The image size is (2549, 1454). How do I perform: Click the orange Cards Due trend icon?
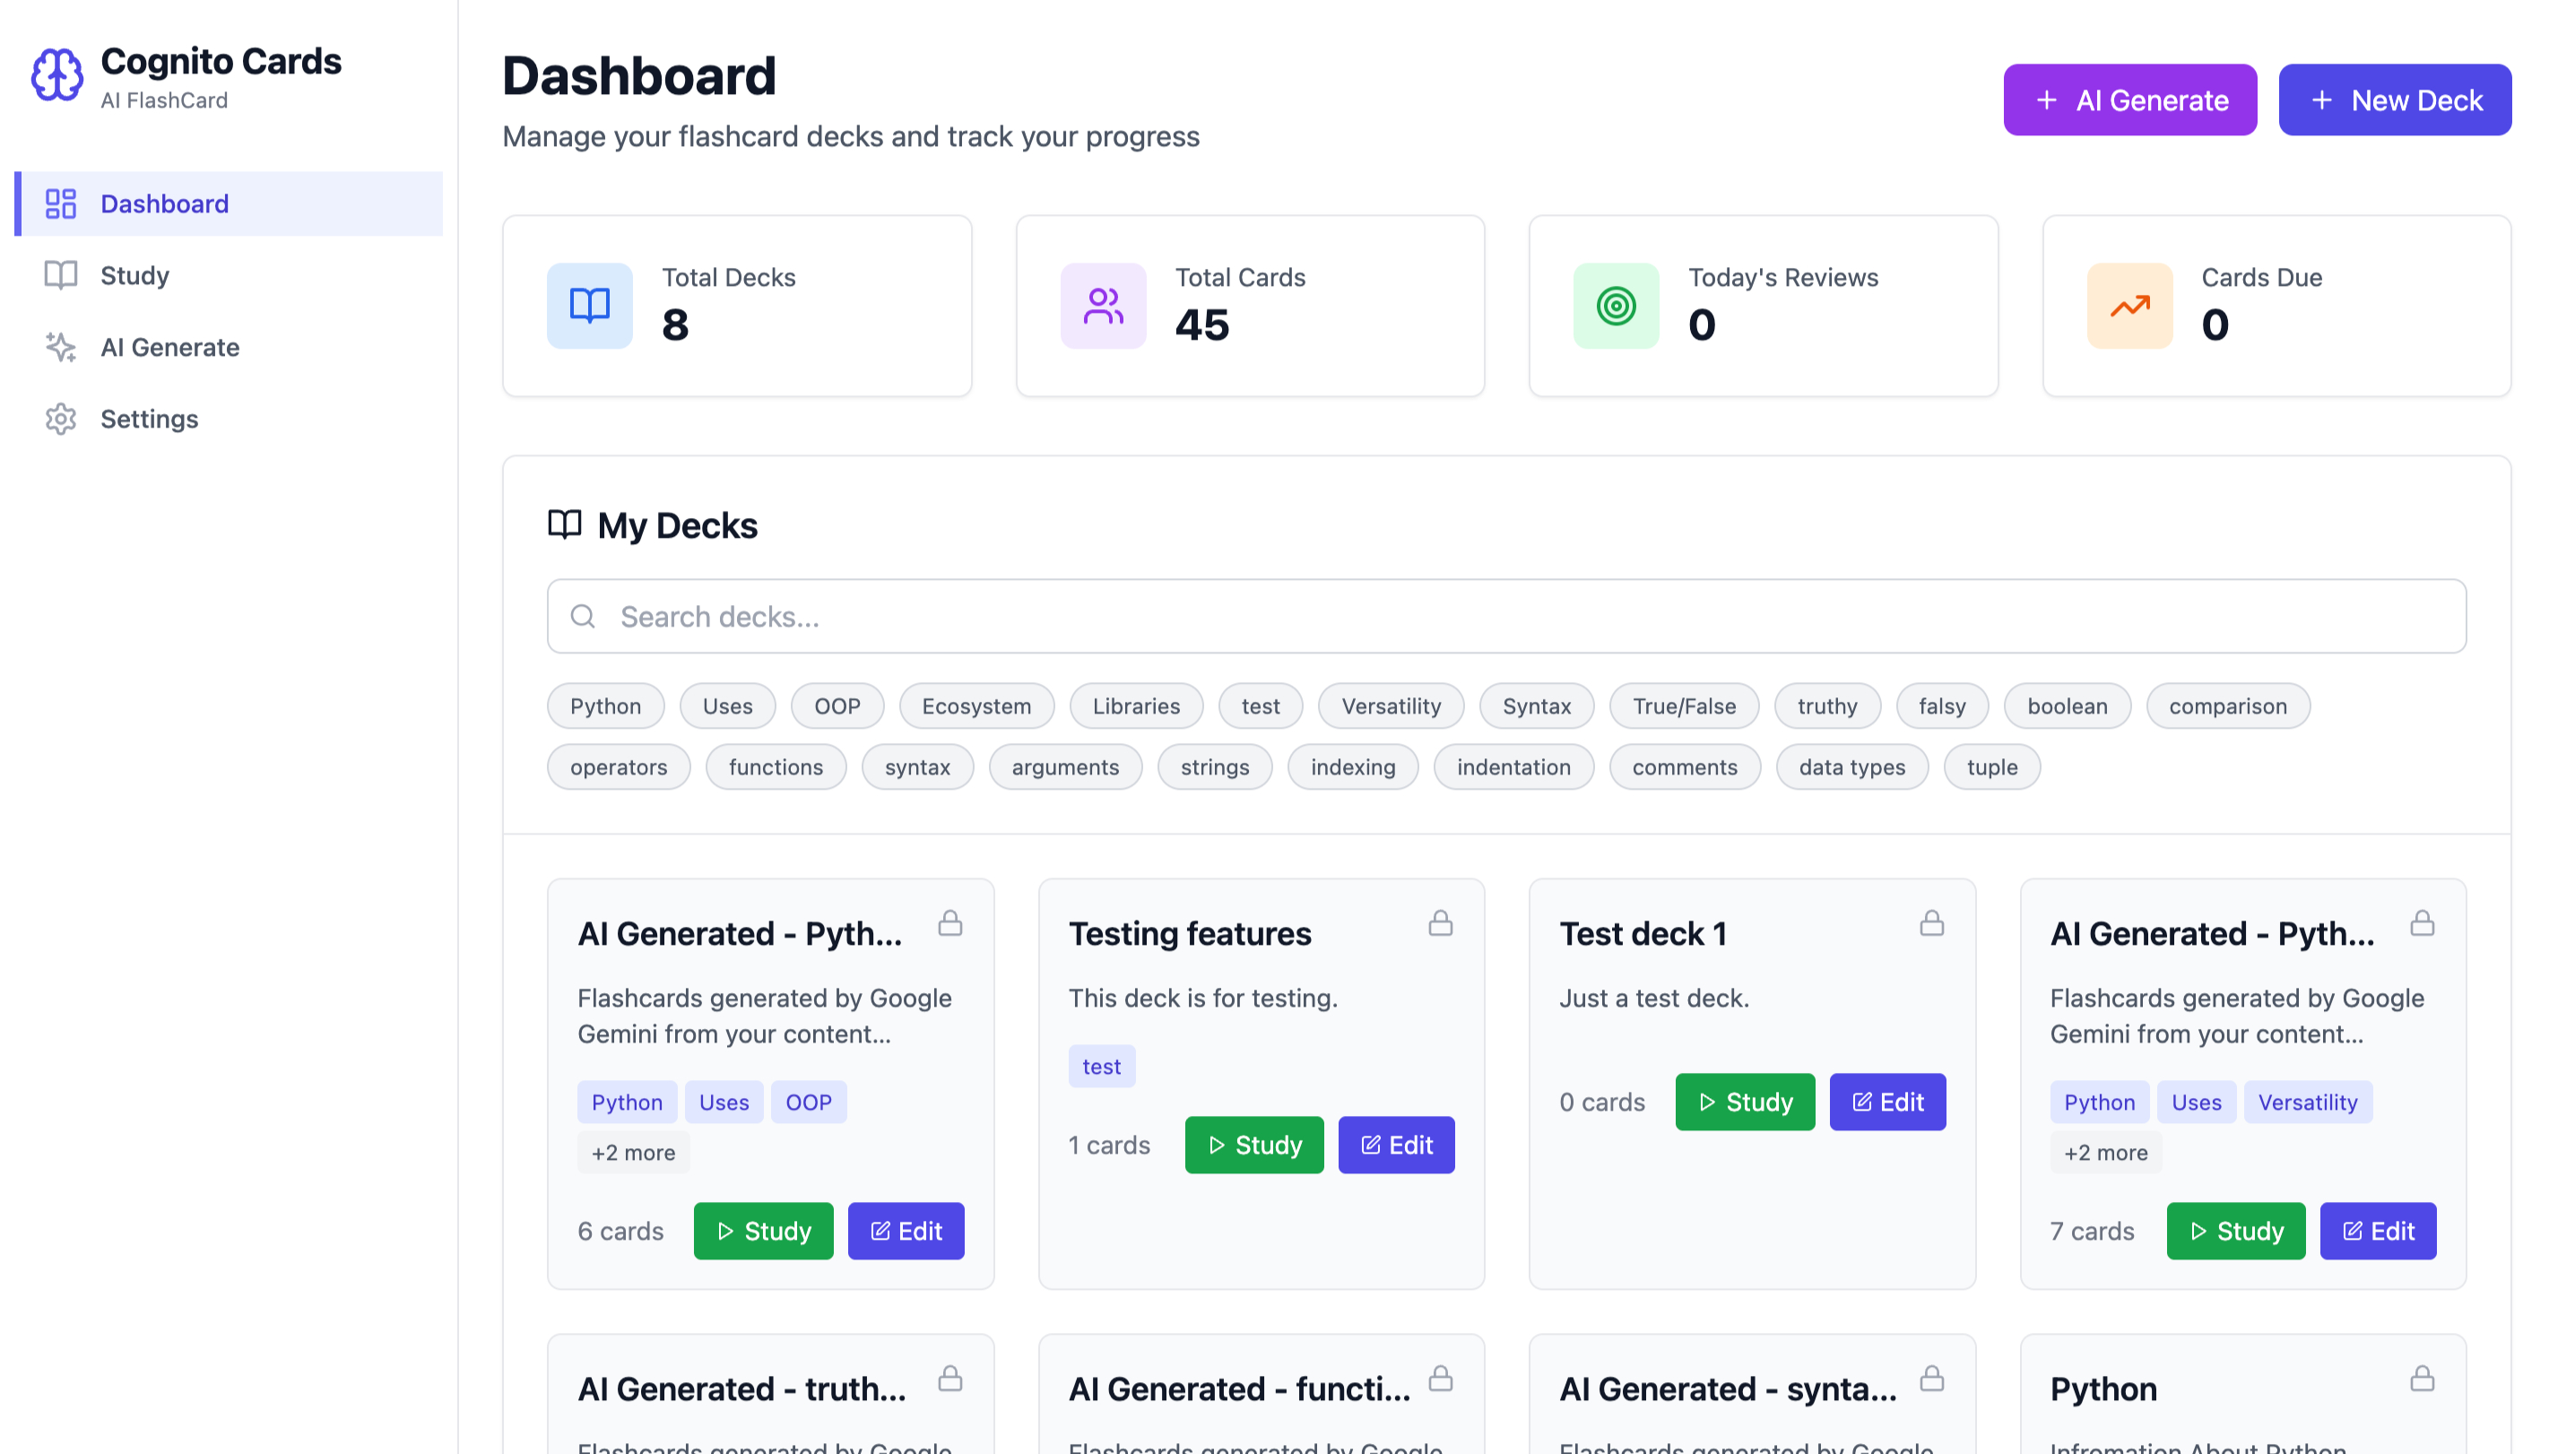(2129, 306)
